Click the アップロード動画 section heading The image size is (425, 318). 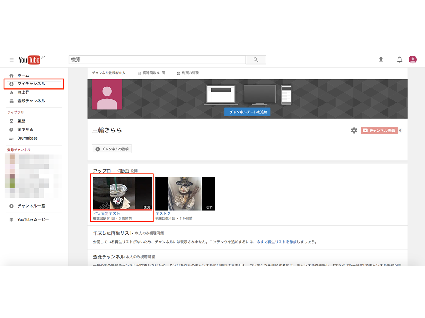[x=111, y=171]
